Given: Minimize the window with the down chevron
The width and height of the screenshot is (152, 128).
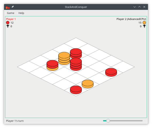Looking at the screenshot, I should [x=134, y=7].
